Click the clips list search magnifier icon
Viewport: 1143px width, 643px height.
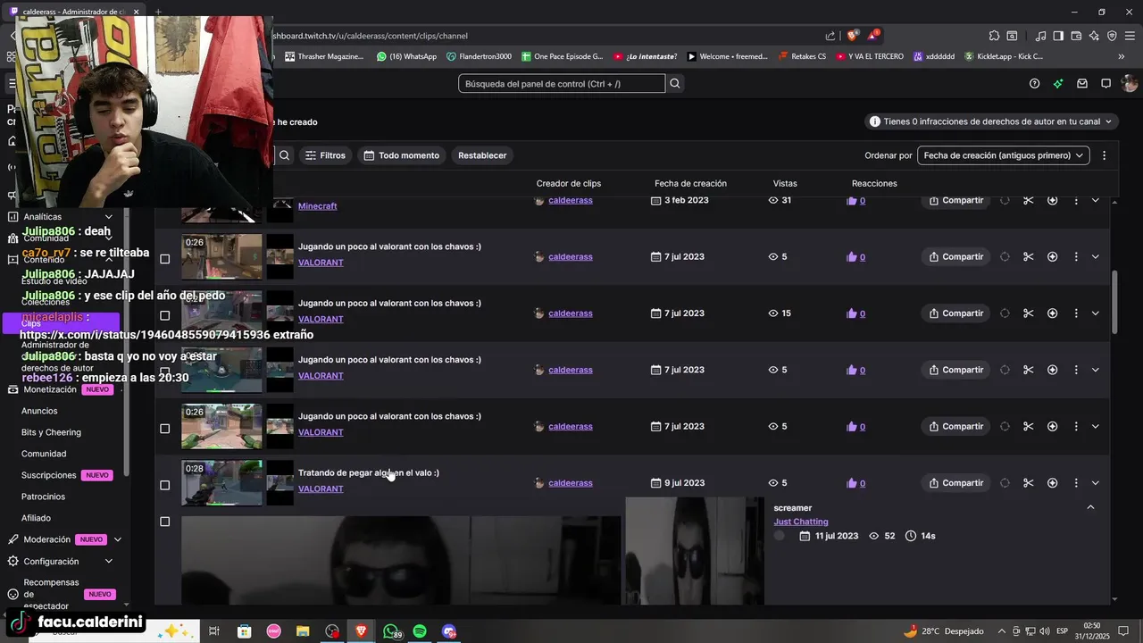284,155
